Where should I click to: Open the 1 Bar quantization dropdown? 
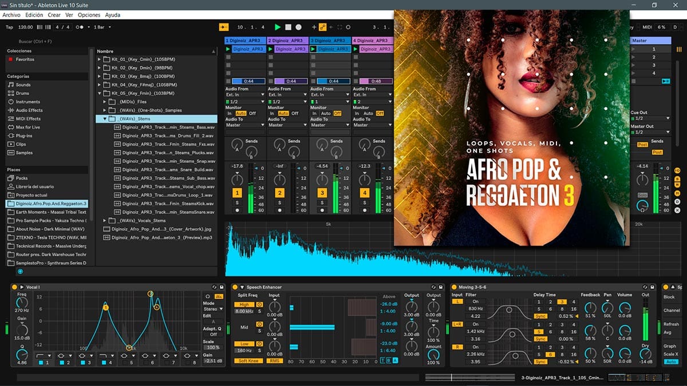[101, 27]
